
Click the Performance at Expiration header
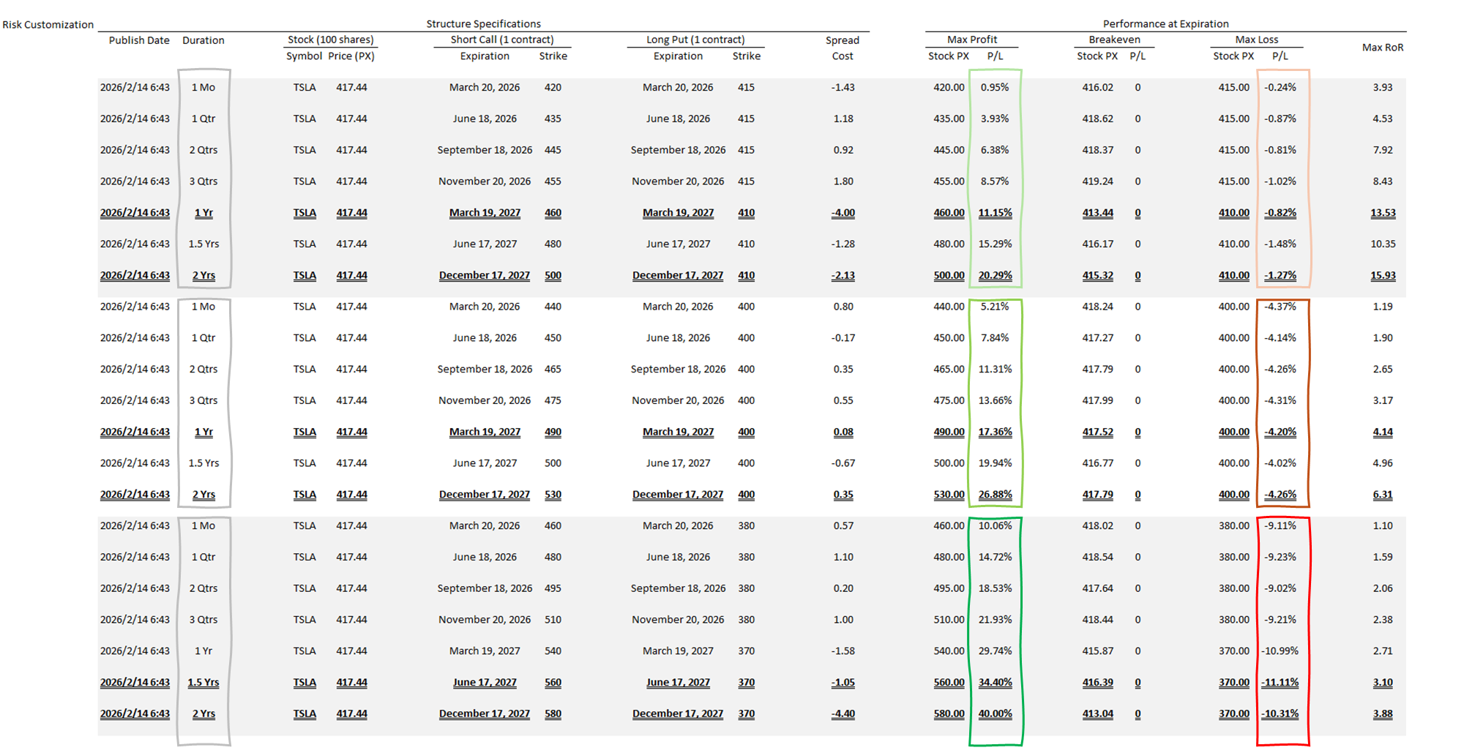(x=1165, y=24)
